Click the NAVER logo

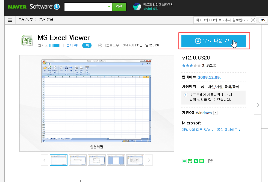[17, 7]
